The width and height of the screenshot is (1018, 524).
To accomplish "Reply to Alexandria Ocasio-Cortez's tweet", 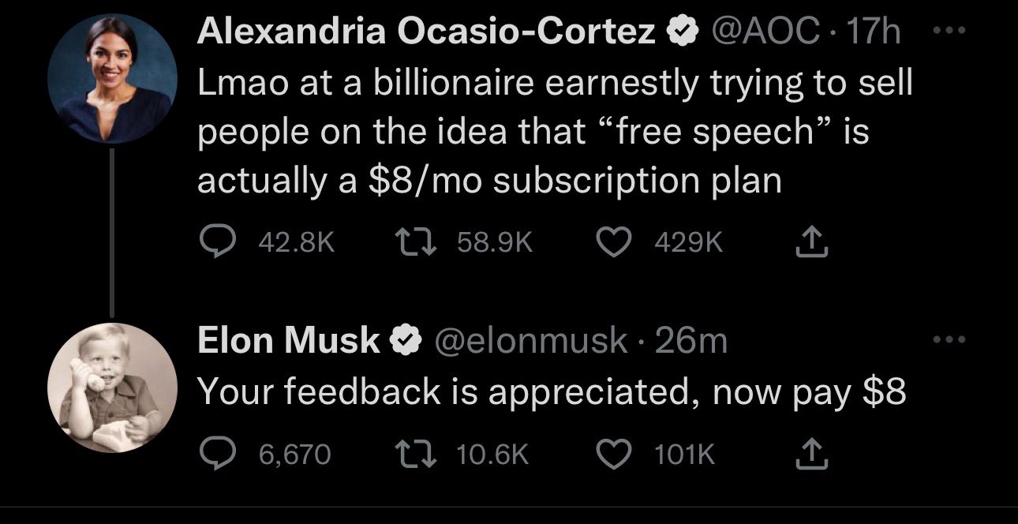I will (215, 242).
